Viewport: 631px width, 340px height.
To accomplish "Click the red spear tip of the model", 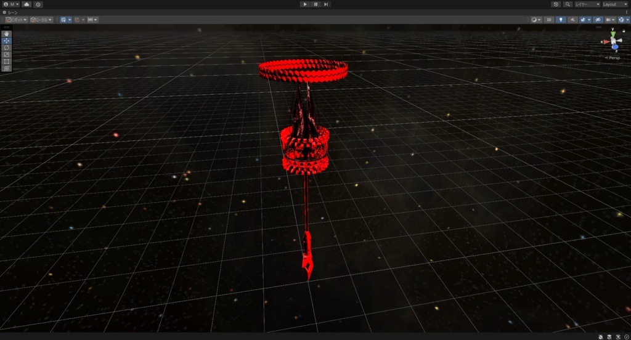I will coord(307,267).
